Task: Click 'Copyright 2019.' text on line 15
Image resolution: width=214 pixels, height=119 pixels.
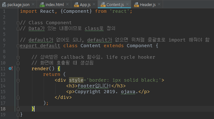Action: click(96, 92)
